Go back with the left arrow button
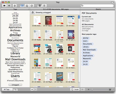 coord(4,6)
